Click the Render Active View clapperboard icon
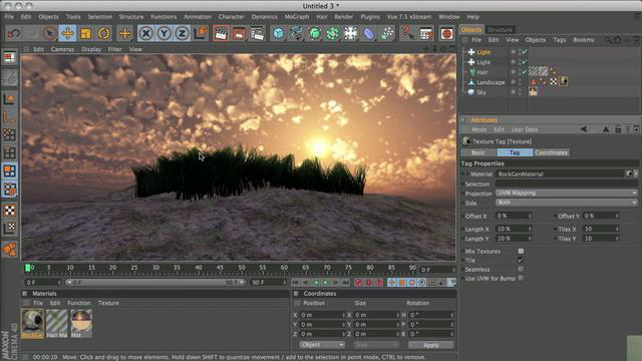This screenshot has width=642, height=361. pyautogui.click(x=221, y=34)
